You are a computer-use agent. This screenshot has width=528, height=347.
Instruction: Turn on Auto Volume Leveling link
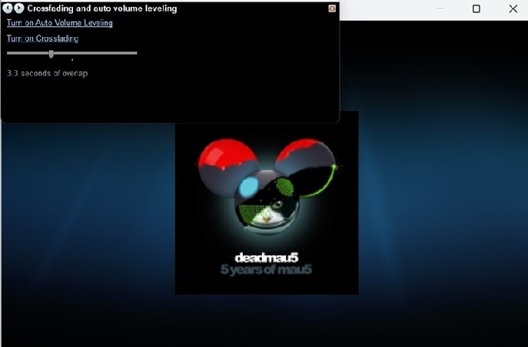[x=60, y=23]
